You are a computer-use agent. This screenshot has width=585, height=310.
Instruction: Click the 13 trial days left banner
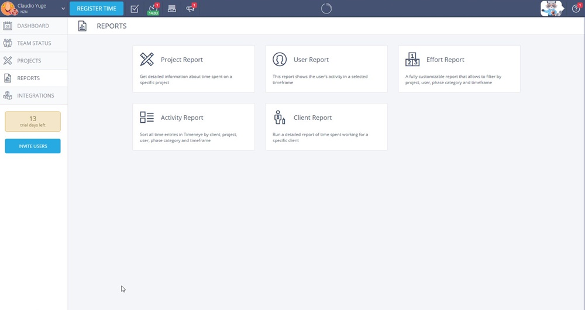[x=33, y=122]
